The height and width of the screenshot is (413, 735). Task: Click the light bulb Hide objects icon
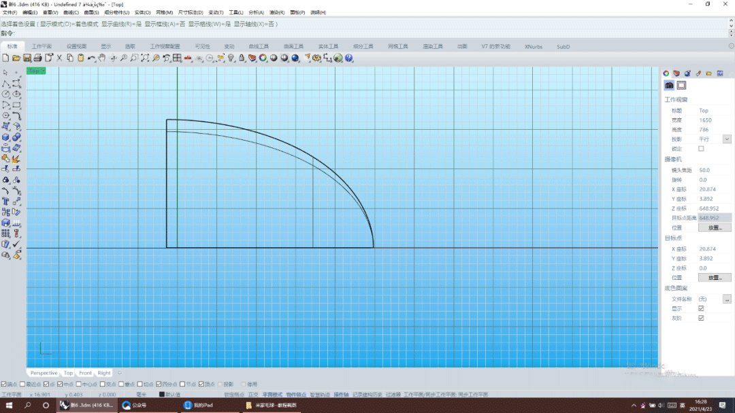(x=231, y=58)
